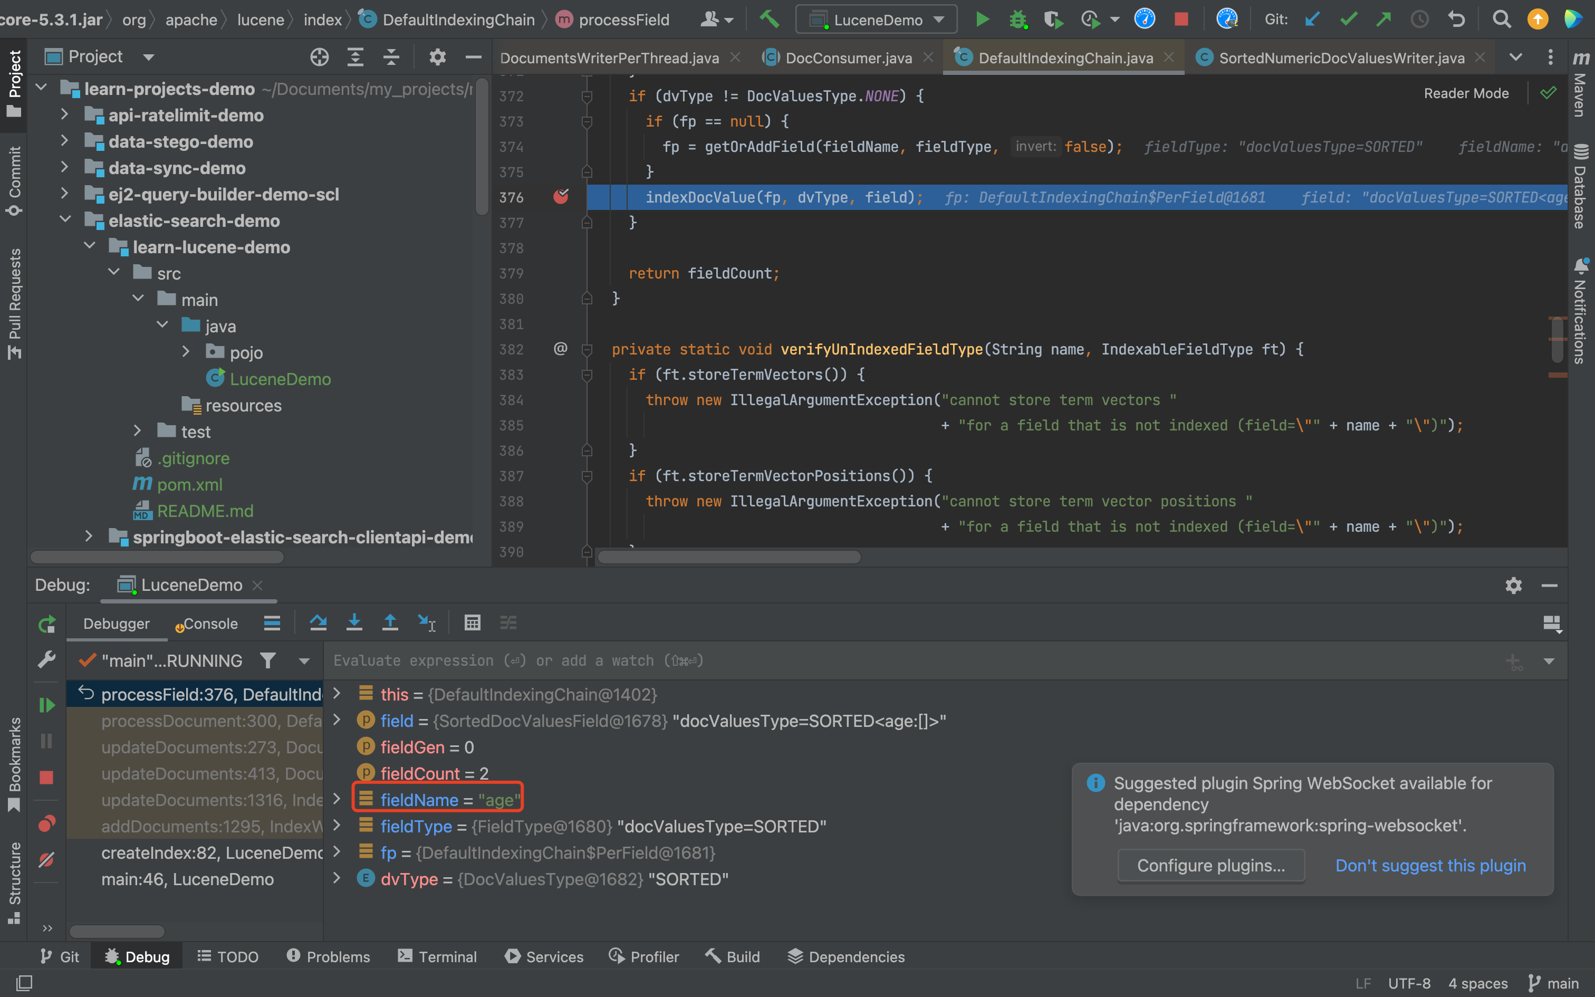
Task: Toggle the breakpoint at line 376
Action: pyautogui.click(x=561, y=197)
